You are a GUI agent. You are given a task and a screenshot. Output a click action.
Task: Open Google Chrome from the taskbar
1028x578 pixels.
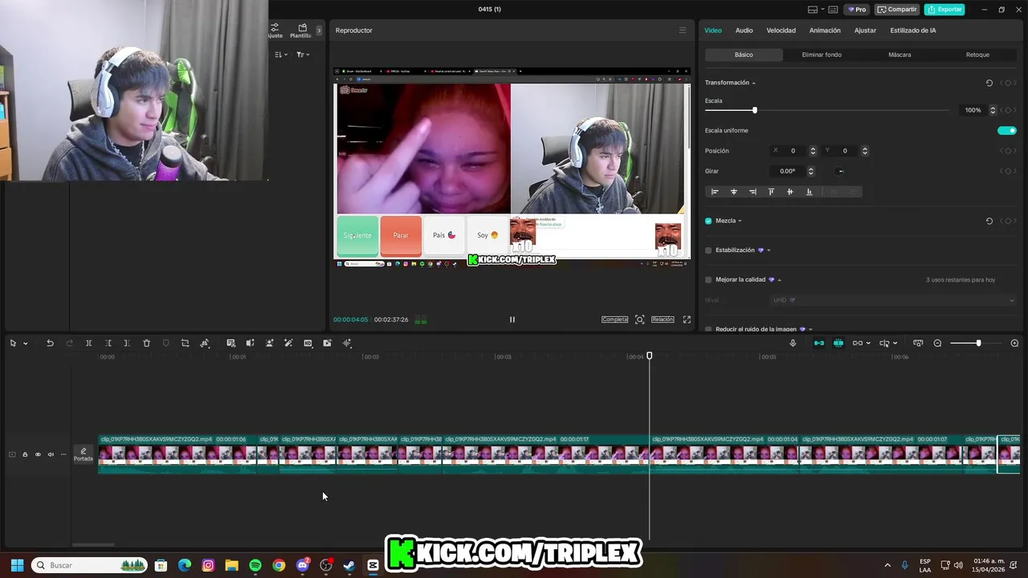pyautogui.click(x=279, y=565)
